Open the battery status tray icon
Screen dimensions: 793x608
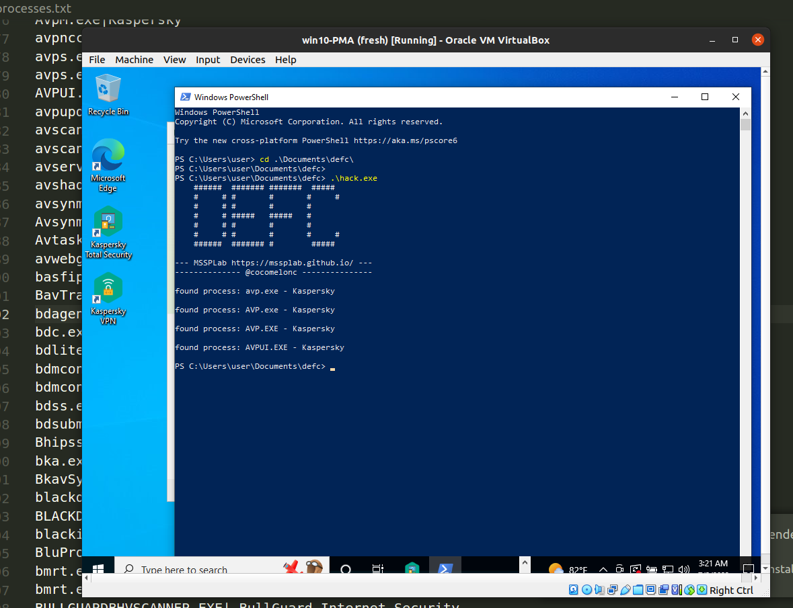click(651, 569)
